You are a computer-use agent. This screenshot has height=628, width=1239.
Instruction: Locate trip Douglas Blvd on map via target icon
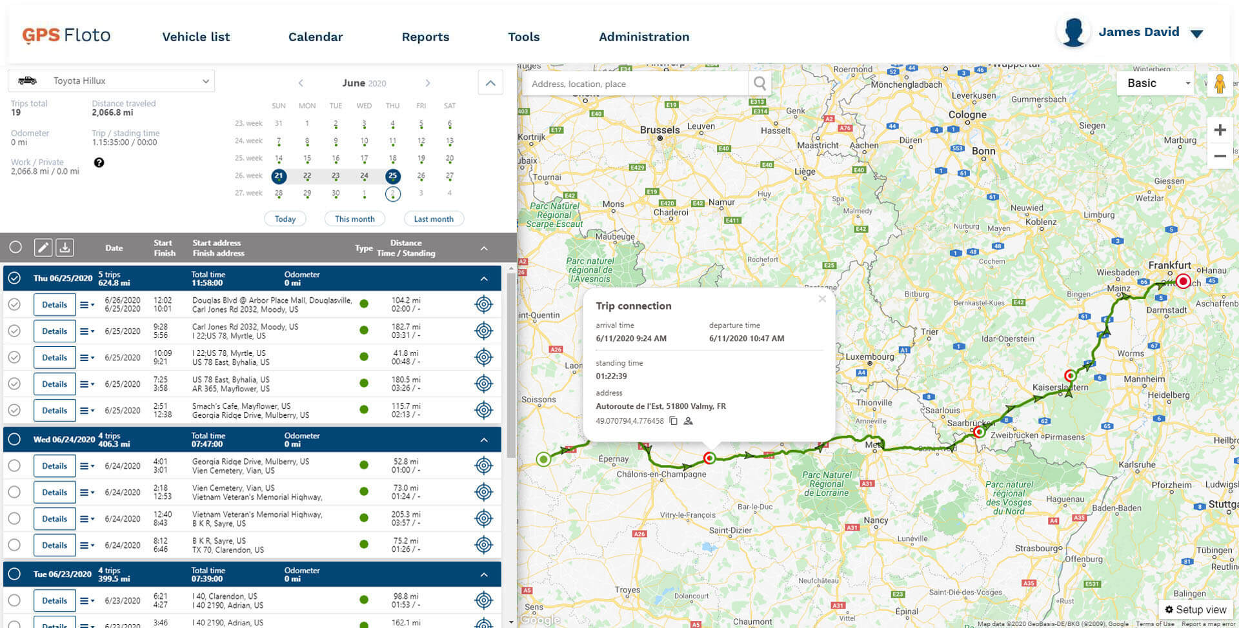[483, 304]
